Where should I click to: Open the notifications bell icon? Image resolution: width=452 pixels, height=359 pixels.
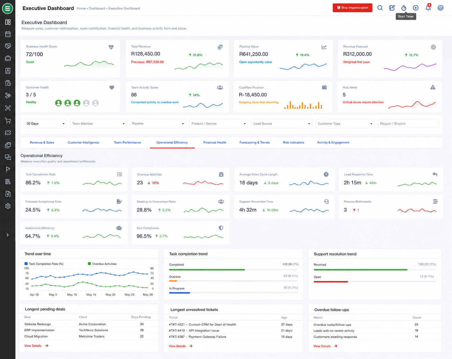428,8
